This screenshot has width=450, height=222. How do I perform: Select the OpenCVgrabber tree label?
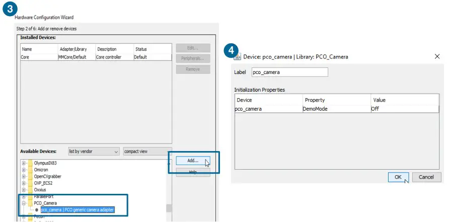click(48, 176)
